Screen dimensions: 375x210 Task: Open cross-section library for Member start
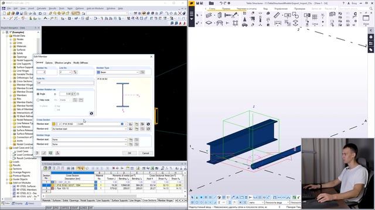(131, 124)
